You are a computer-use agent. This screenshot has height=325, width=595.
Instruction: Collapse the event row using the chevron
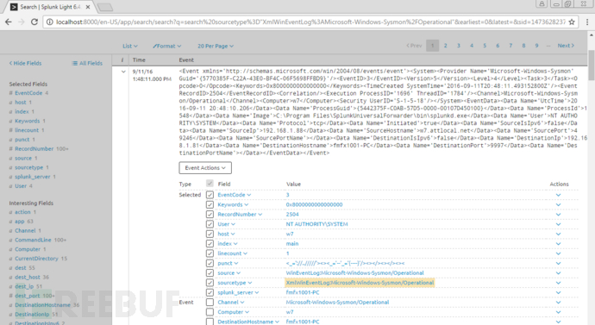click(123, 72)
